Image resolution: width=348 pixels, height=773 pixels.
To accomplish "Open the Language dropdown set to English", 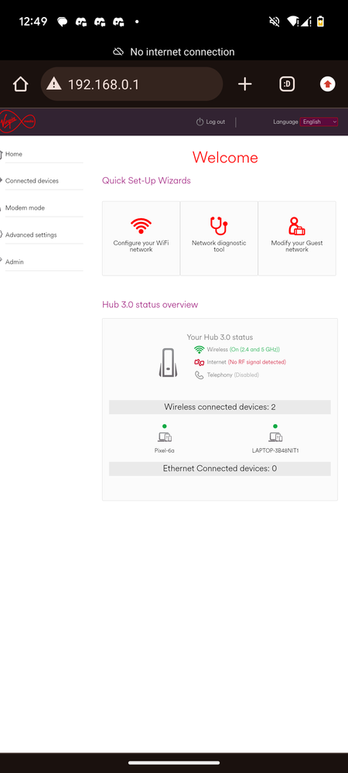I will 319,121.
